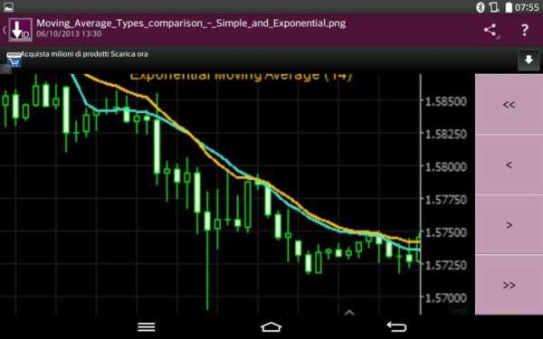Image resolution: width=543 pixels, height=339 pixels.
Task: Tap the 1.58250 price label
Action: pyautogui.click(x=445, y=134)
